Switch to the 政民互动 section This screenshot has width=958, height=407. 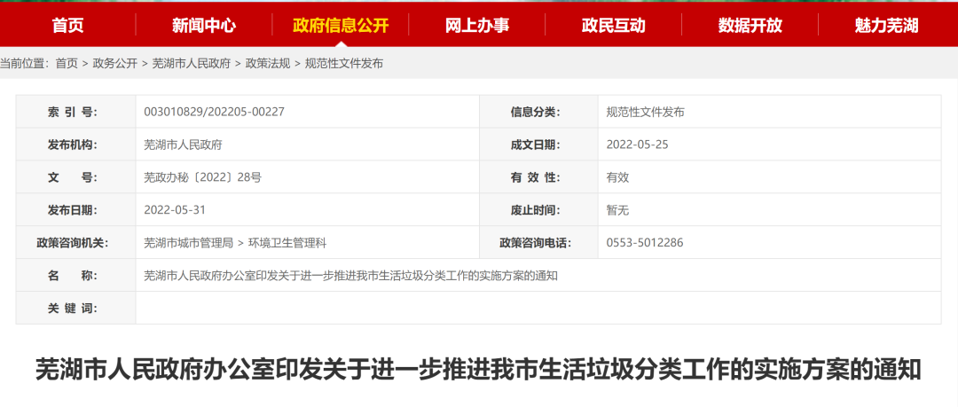(x=614, y=25)
